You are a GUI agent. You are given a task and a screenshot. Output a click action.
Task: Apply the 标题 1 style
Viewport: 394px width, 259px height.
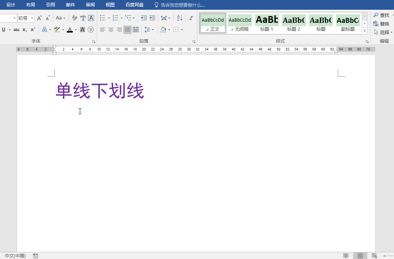267,22
